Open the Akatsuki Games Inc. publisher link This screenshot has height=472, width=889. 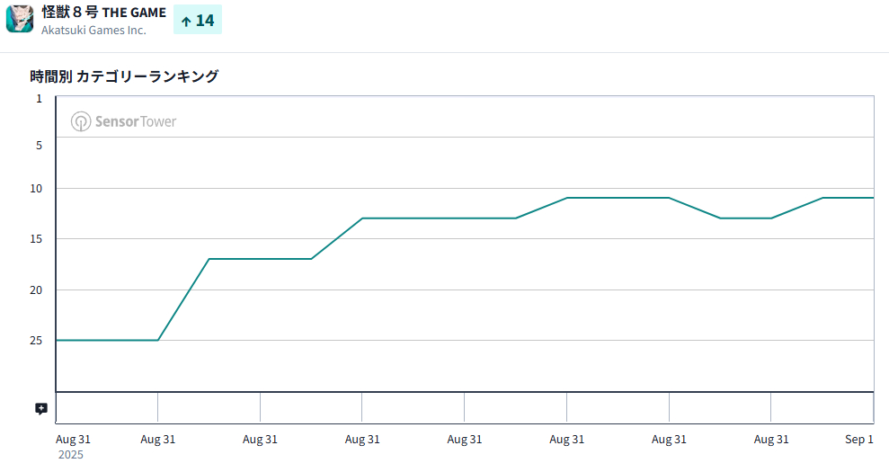pyautogui.click(x=93, y=30)
